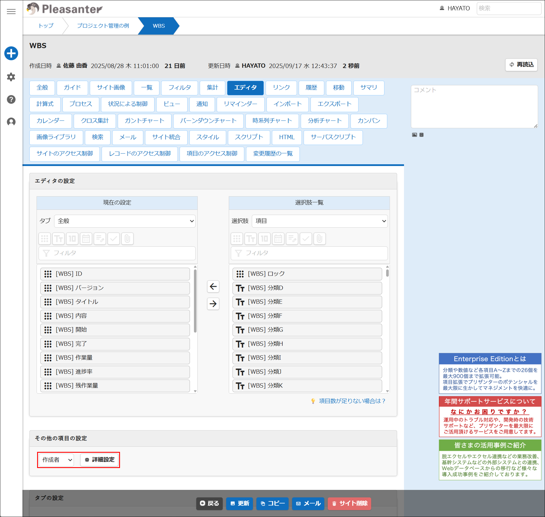Click the 詳細設定 button
This screenshot has height=517, width=545.
pos(100,460)
